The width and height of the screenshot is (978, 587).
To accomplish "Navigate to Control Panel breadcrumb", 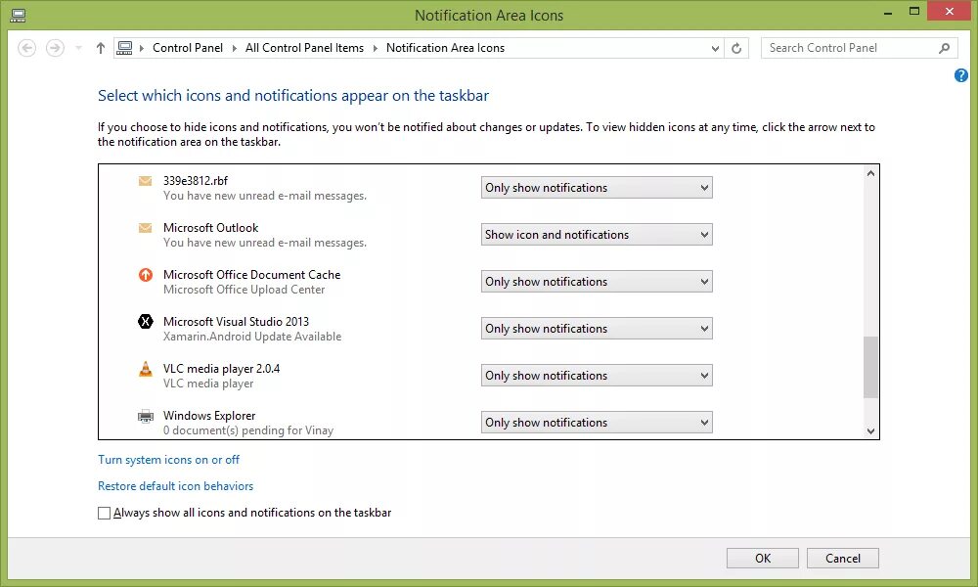I will (187, 48).
